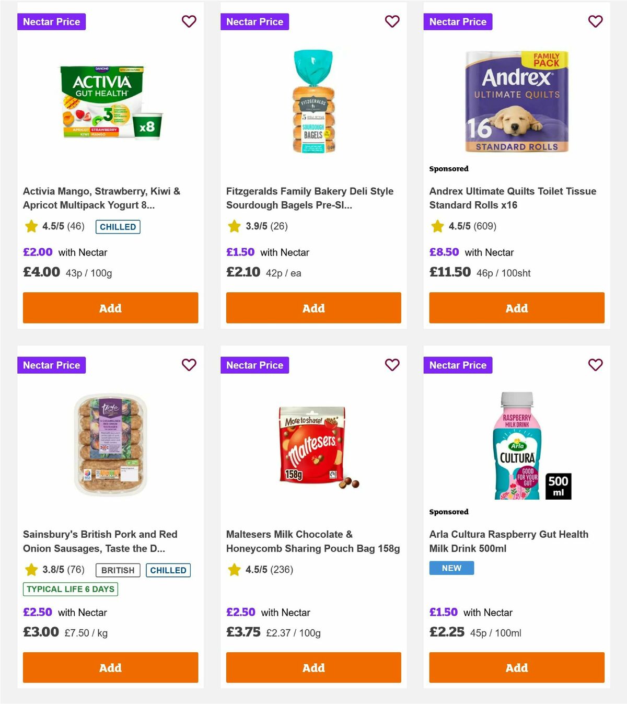Click the Nectar Price badge on Activia yogurt

click(51, 21)
